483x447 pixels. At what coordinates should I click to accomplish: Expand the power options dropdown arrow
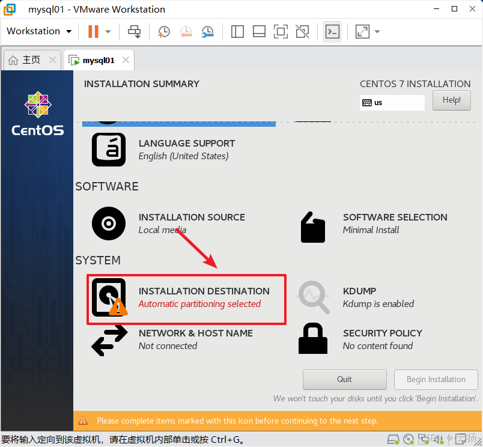(x=108, y=31)
